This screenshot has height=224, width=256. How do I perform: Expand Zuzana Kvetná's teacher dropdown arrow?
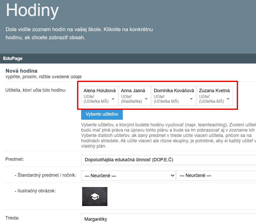click(228, 99)
